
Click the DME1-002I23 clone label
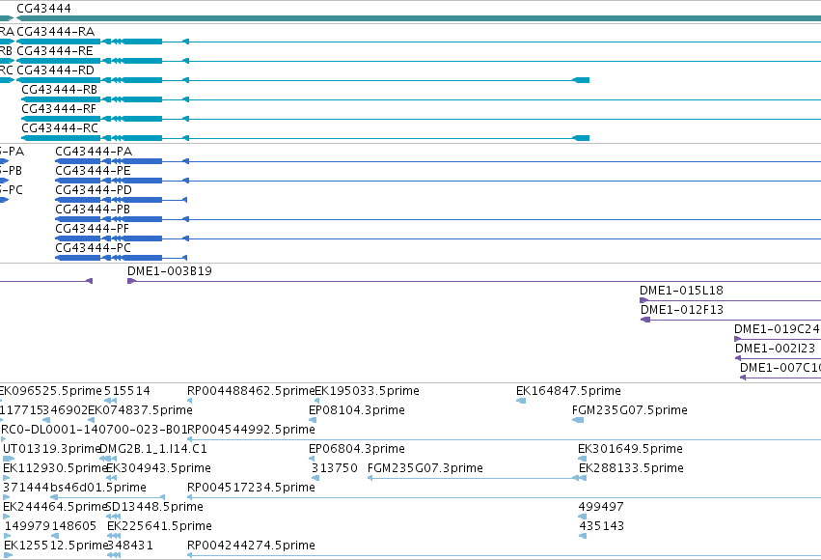(776, 349)
